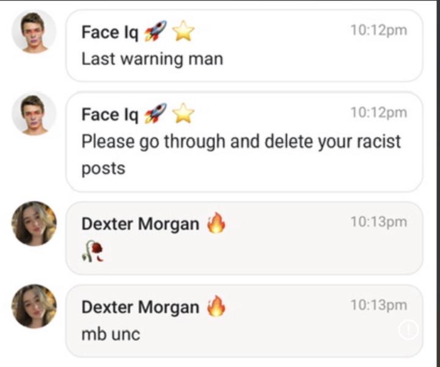Click star emoji above "Please go through" message
The width and height of the screenshot is (440, 367).
point(183,114)
